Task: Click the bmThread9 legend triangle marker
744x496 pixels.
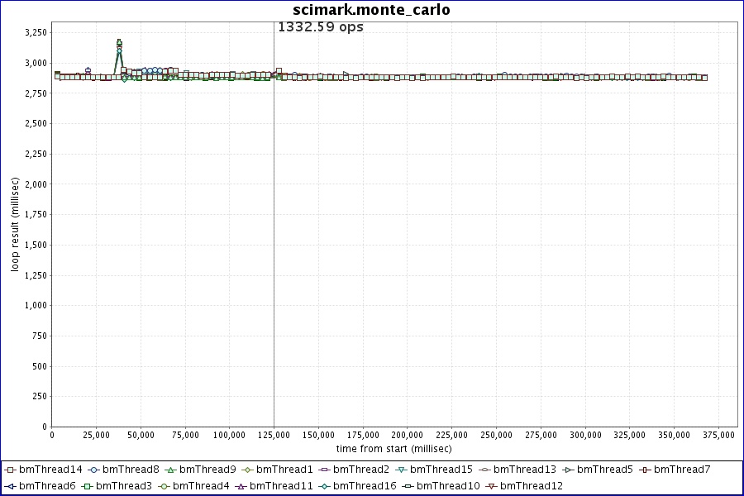Action: (x=170, y=470)
